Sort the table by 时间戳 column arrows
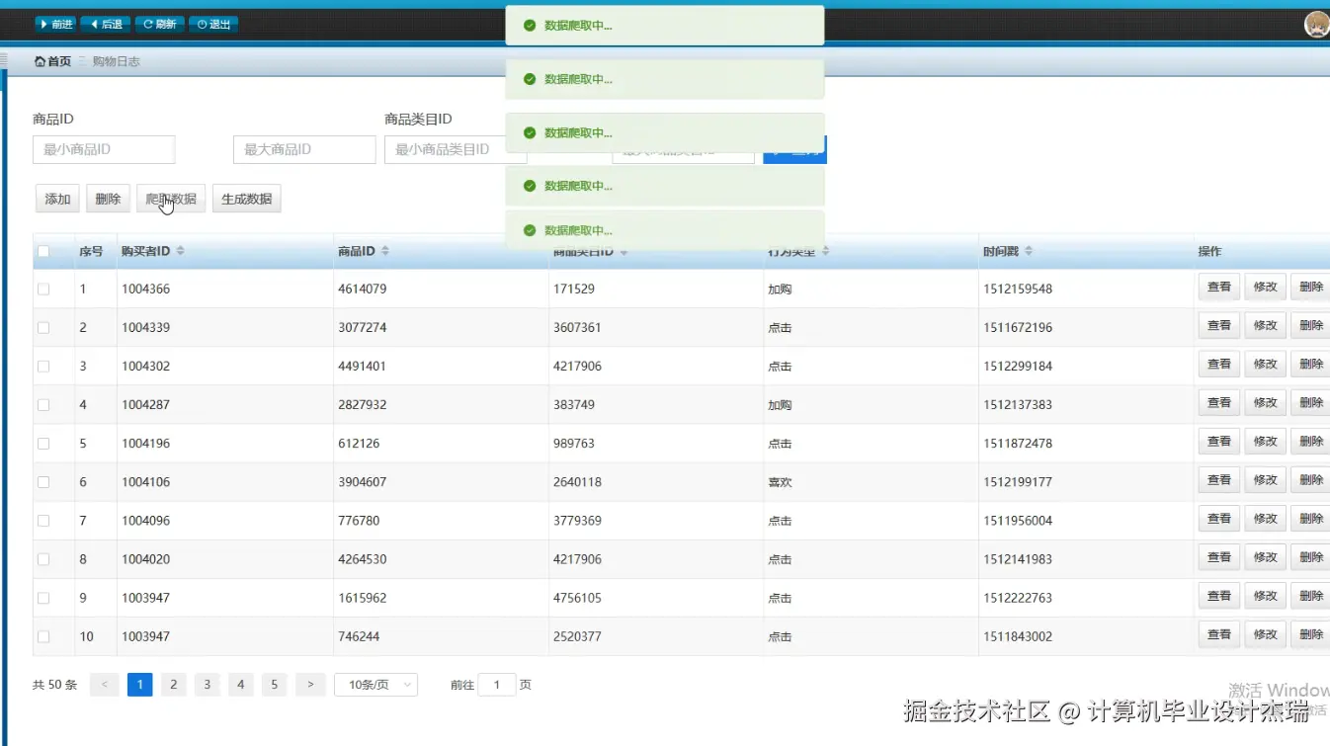The width and height of the screenshot is (1330, 746). click(x=1029, y=250)
